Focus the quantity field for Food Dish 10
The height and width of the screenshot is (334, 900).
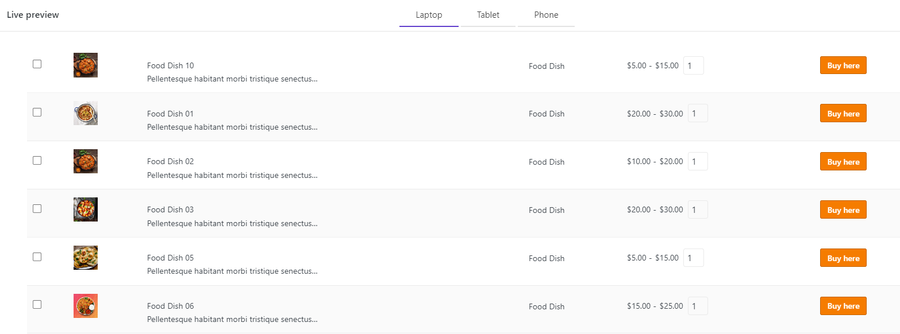693,65
